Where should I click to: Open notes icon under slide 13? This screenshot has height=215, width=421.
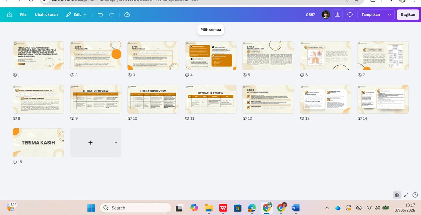click(x=302, y=119)
